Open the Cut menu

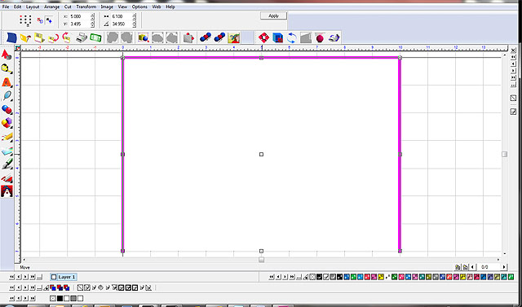(x=68, y=7)
